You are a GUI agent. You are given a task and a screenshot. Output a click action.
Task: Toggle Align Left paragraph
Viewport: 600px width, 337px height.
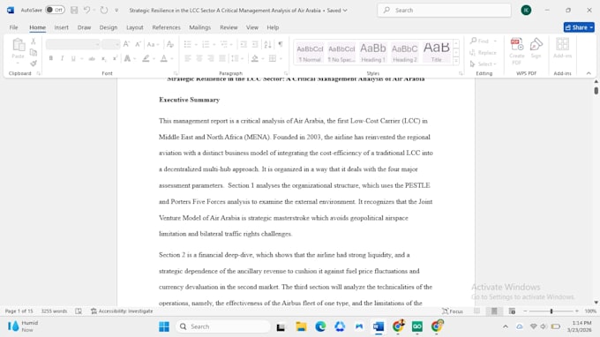click(x=187, y=58)
